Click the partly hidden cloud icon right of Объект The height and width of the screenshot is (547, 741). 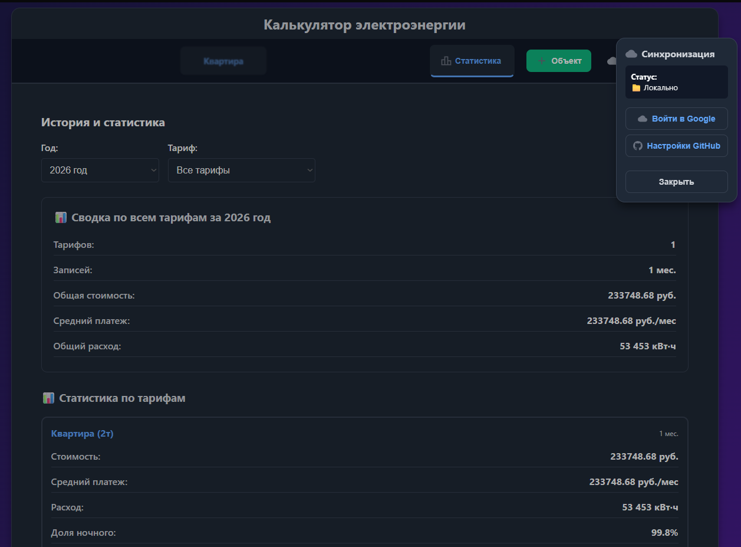click(x=612, y=61)
